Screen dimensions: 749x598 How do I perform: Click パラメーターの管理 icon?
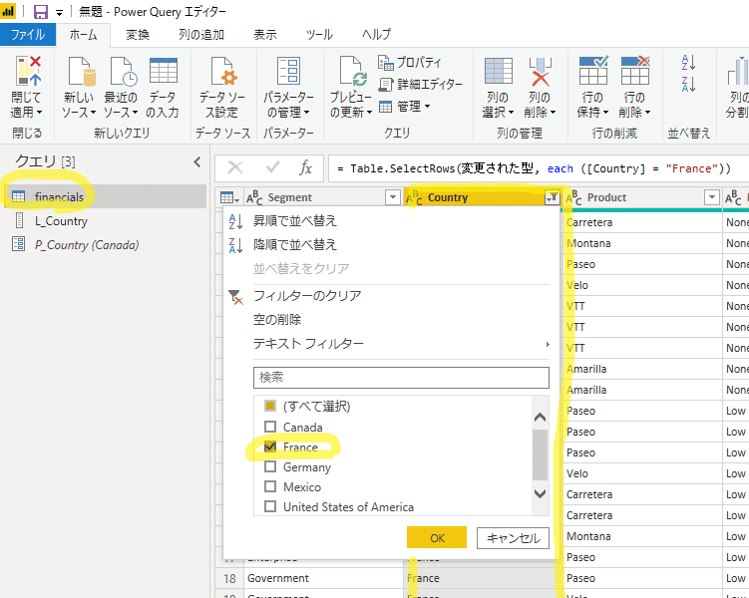[288, 71]
